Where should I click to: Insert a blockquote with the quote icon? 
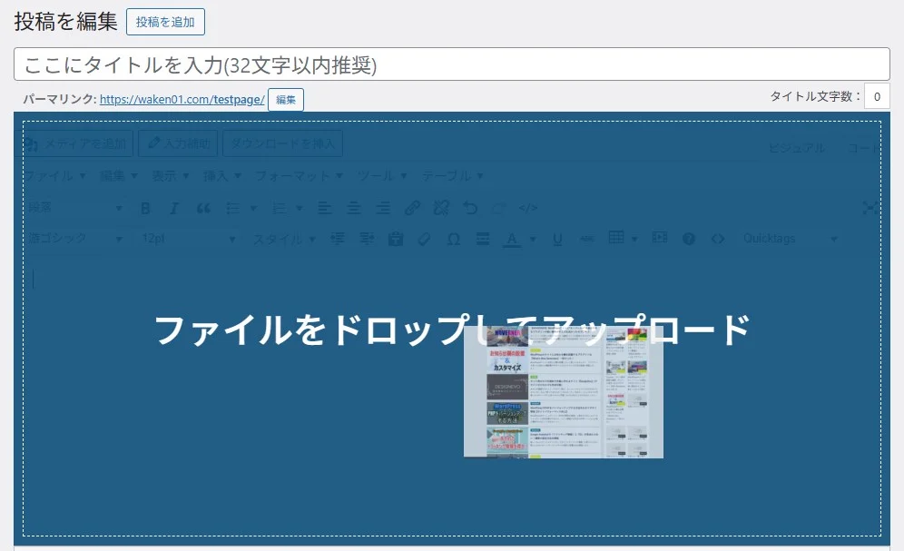pos(203,208)
